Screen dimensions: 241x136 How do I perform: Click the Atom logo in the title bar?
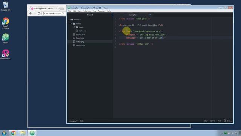[x=69, y=8]
